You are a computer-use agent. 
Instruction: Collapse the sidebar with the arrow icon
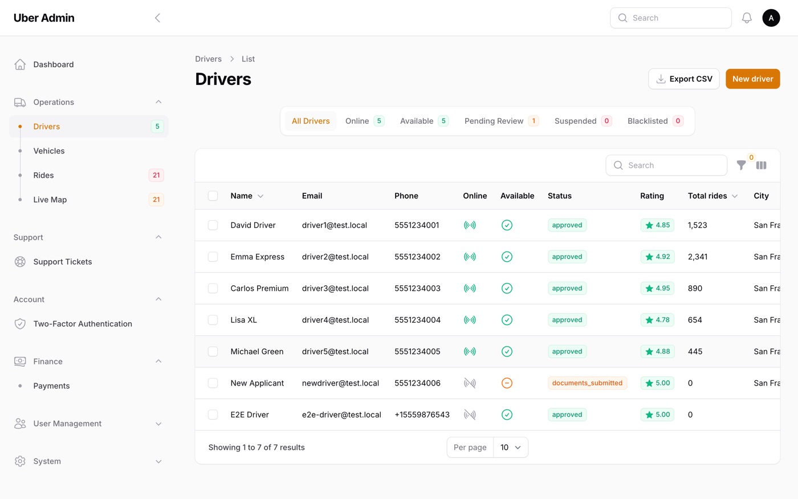pos(157,18)
